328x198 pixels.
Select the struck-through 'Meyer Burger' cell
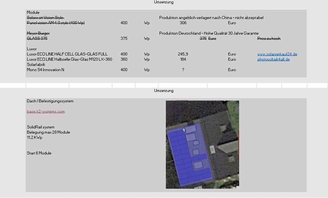click(x=38, y=33)
